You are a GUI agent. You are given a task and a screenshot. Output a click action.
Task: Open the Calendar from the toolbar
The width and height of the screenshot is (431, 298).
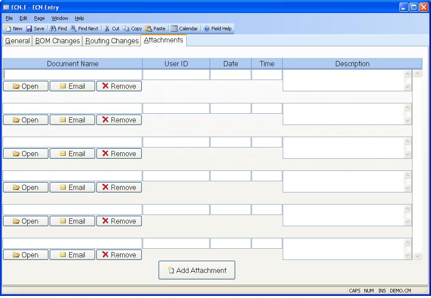pos(174,29)
